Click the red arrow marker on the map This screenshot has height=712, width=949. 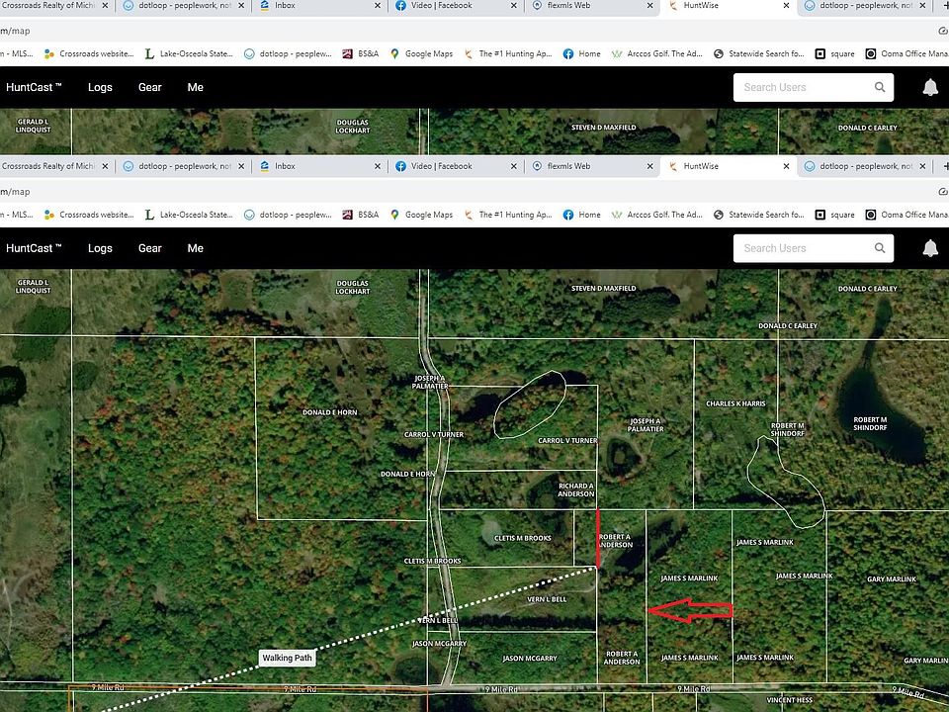tap(690, 611)
